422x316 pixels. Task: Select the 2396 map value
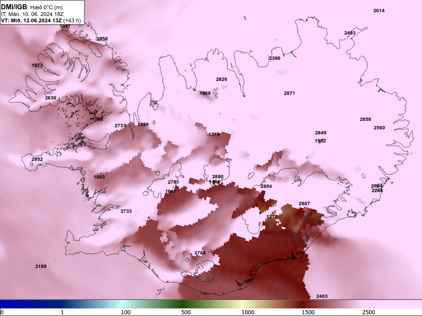coord(275,58)
